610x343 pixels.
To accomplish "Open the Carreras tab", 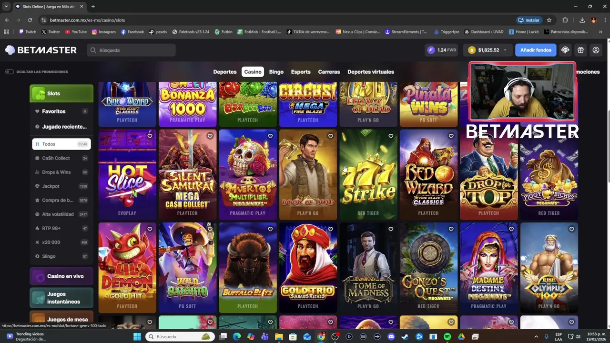I will [329, 72].
